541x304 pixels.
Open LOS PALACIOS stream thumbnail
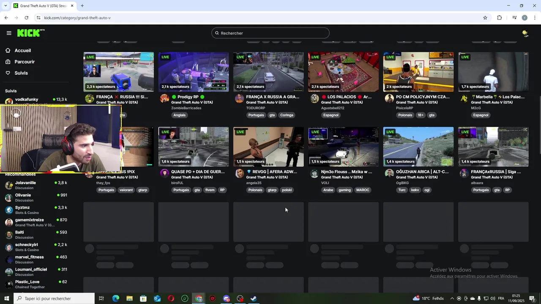[343, 72]
